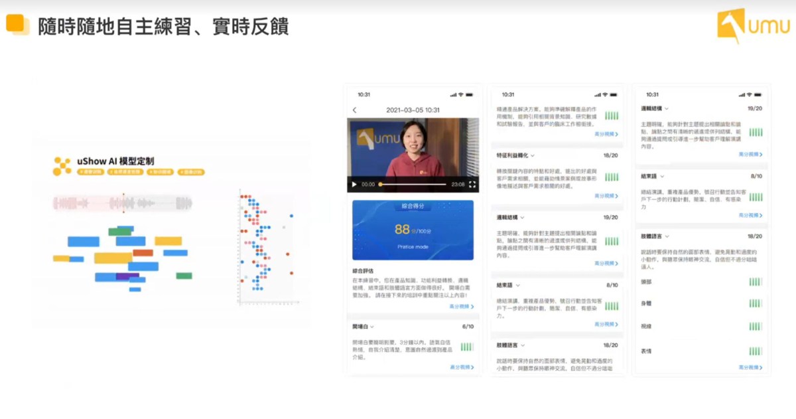Viewport: 796px width, 419px height.
Task: Click the Wi-Fi icon in the third phone
Action: (x=750, y=94)
